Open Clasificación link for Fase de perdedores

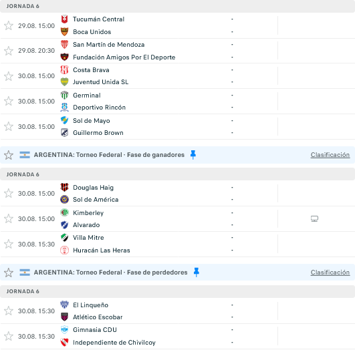tap(330, 273)
